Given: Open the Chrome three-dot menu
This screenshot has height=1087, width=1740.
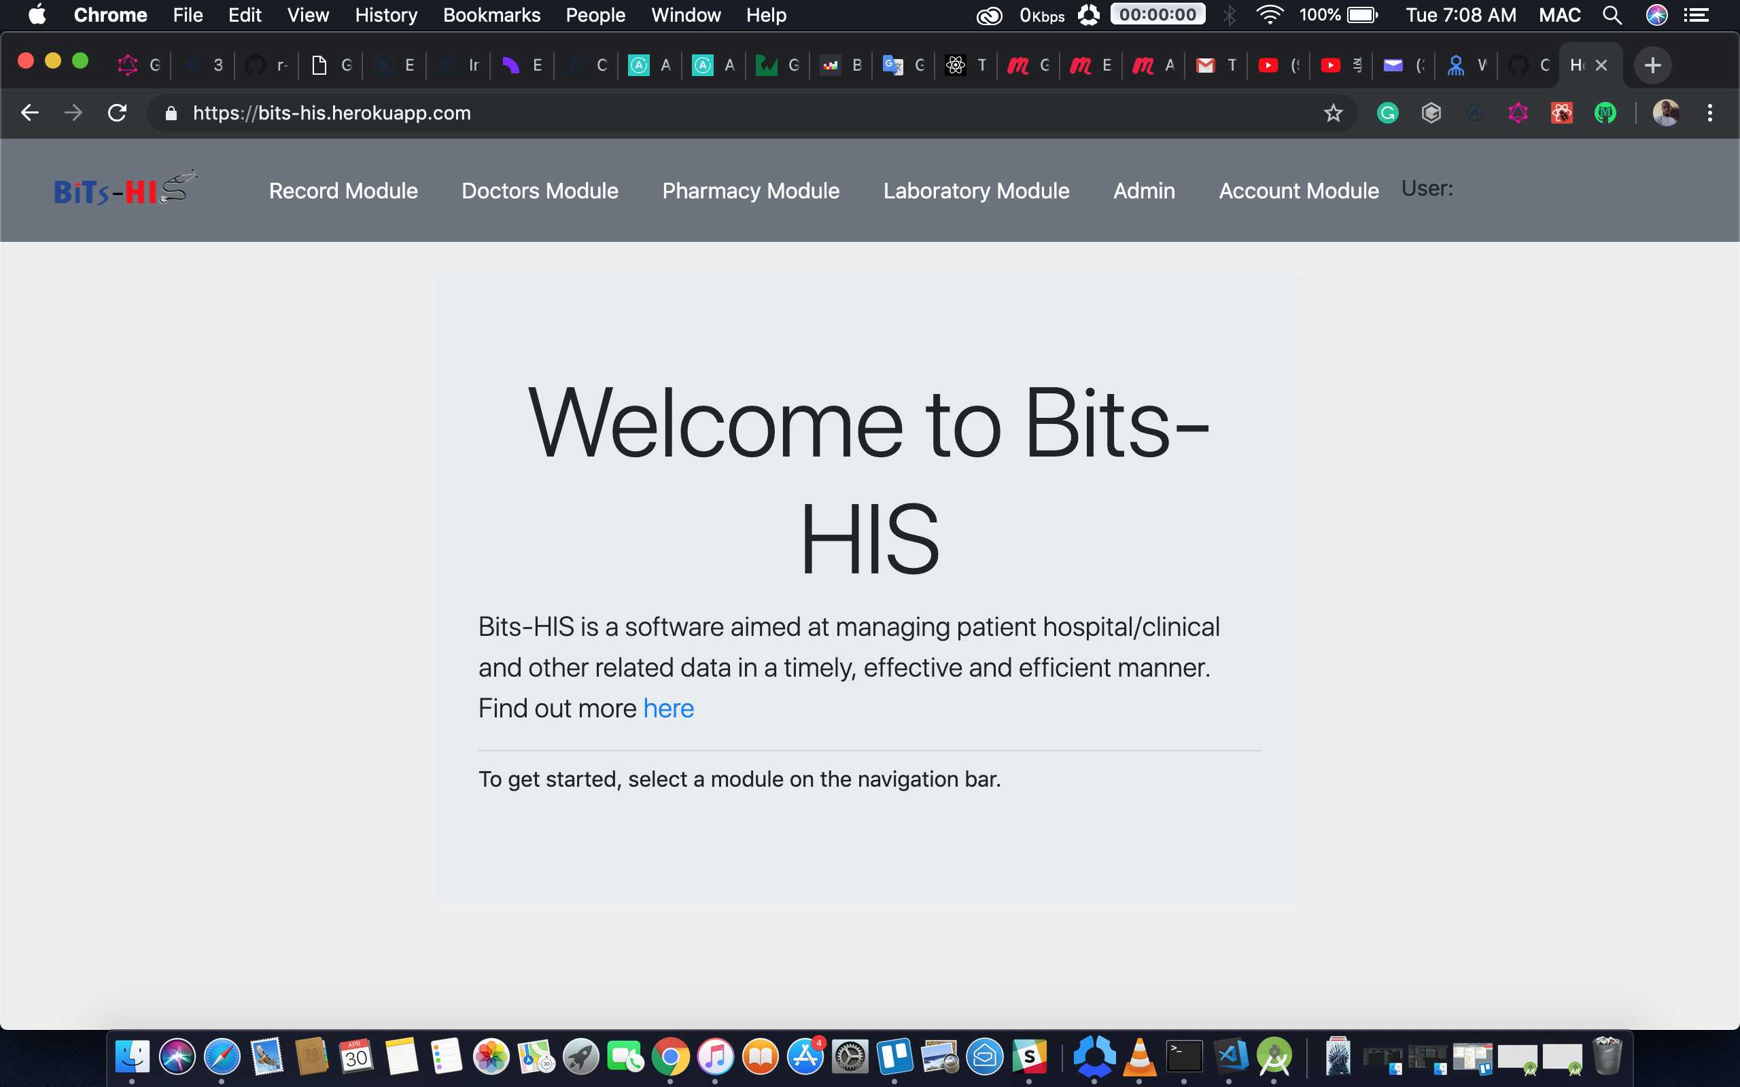Looking at the screenshot, I should tap(1710, 113).
